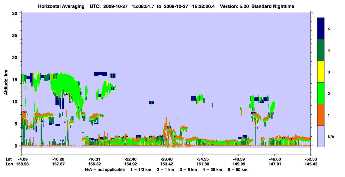Viewport: 345px width, 177px height.
Task: Click the bright green colorbar segment labeled 2
Action: tap(321, 93)
